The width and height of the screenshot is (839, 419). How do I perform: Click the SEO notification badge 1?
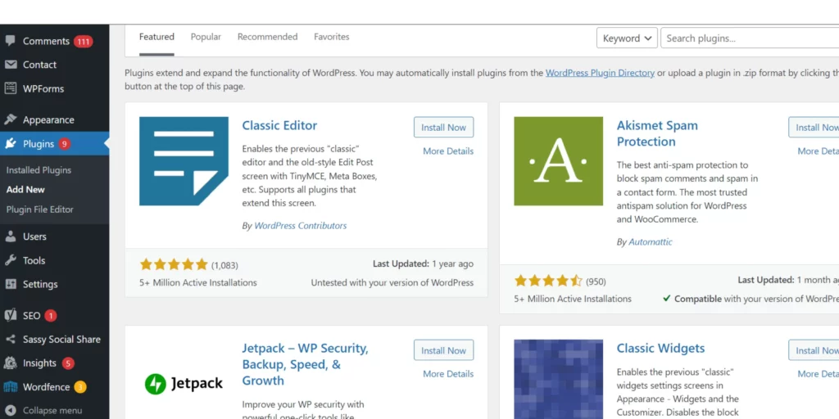(50, 316)
